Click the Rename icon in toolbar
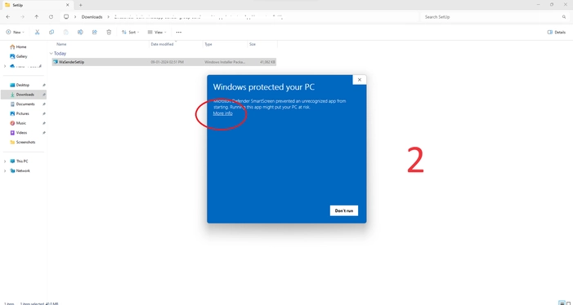Image resolution: width=573 pixels, height=305 pixels. [x=80, y=32]
